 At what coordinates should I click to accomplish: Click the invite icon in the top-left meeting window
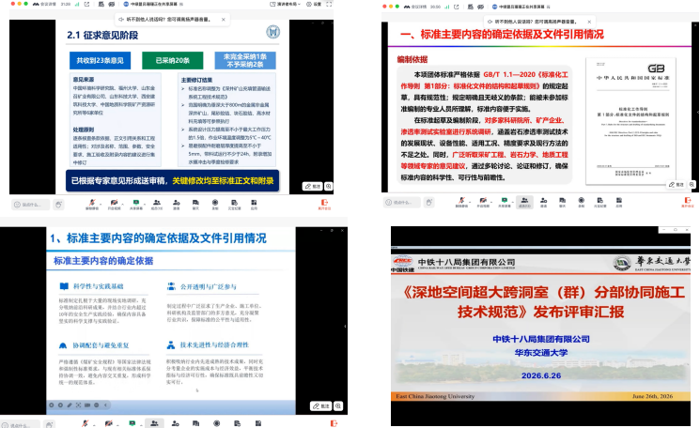(177, 203)
